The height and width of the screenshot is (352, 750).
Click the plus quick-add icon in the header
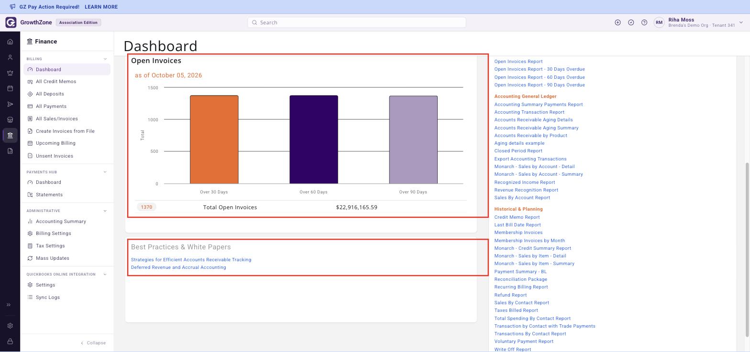618,22
